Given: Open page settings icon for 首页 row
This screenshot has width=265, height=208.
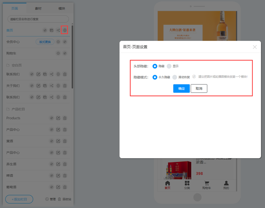Looking at the screenshot, I should point(64,30).
